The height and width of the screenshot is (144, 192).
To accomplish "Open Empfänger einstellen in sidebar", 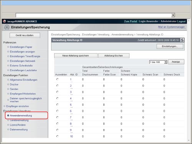I will pyautogui.click(x=18, y=106).
